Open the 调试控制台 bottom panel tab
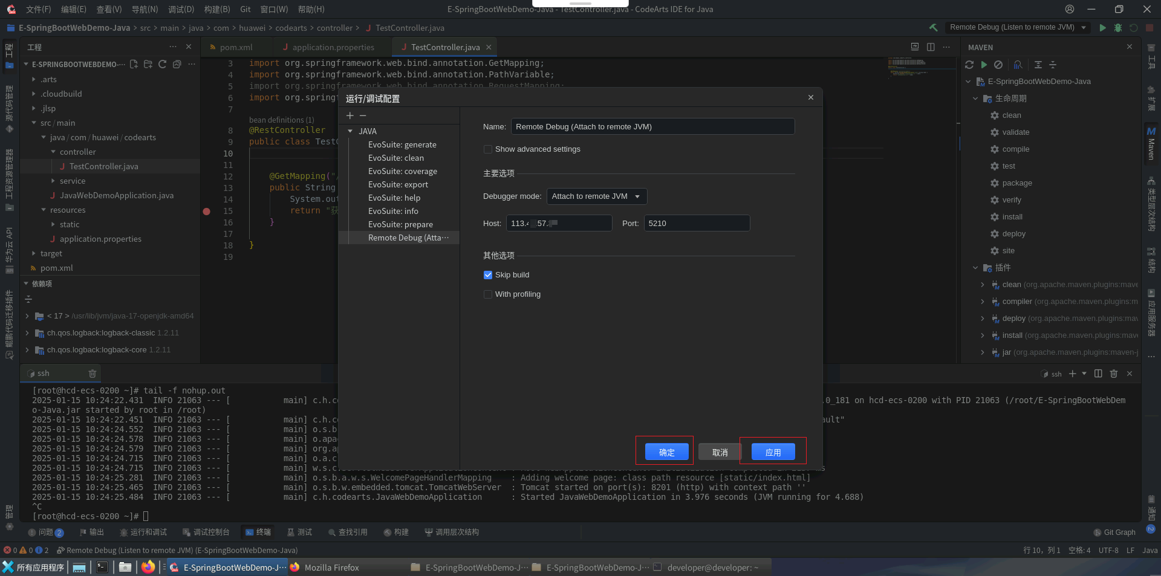This screenshot has height=576, width=1161. (206, 532)
